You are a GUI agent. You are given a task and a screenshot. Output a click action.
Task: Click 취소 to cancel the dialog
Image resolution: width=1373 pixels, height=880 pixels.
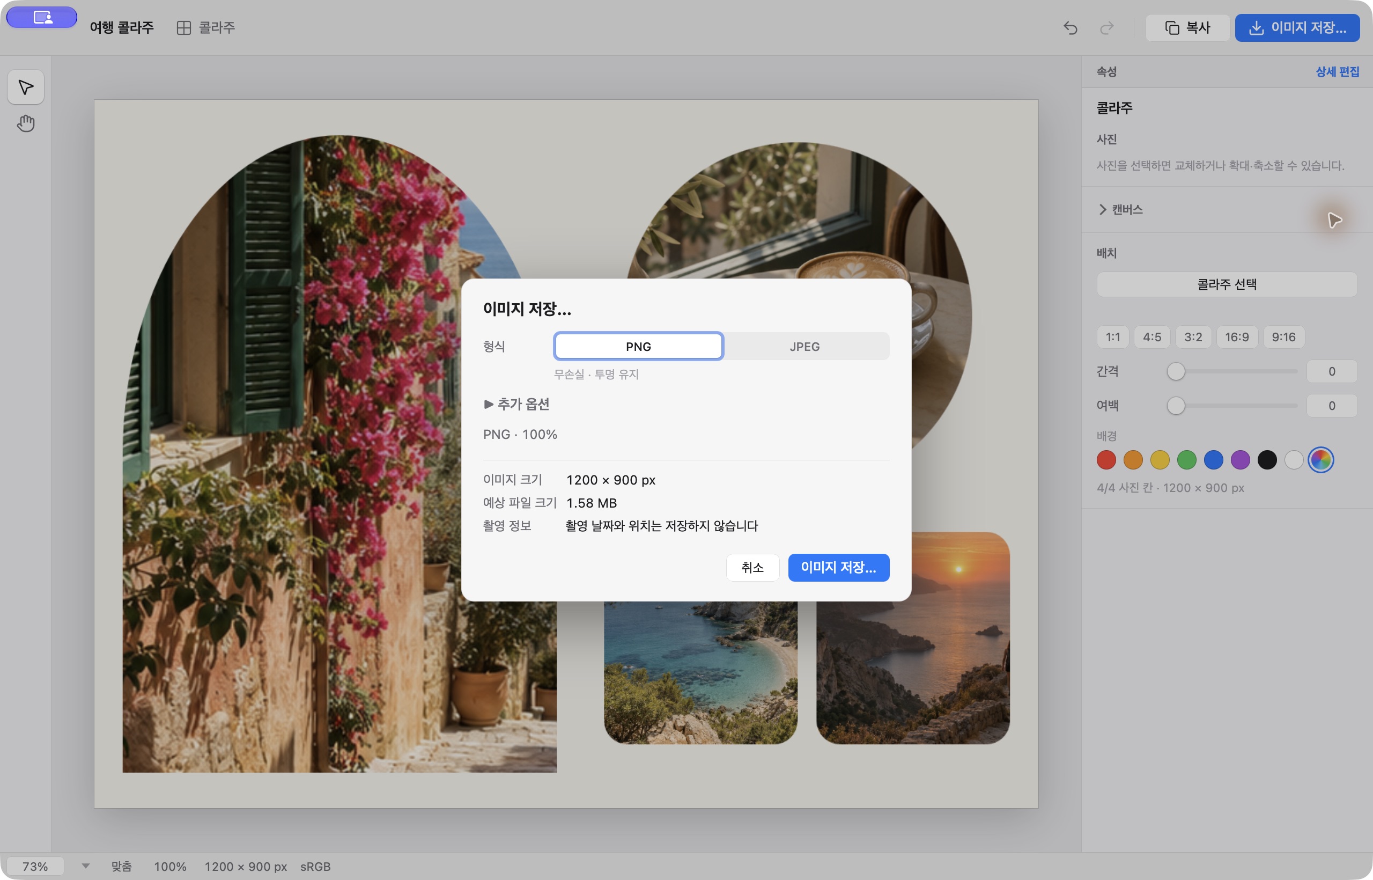point(753,567)
